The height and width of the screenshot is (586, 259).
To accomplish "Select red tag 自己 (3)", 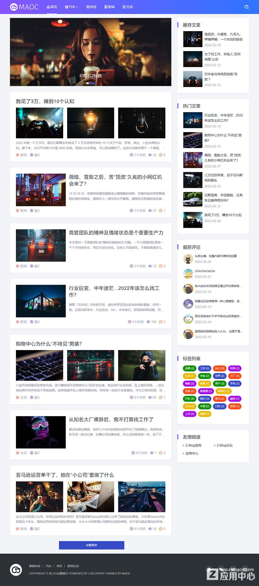I will (220, 368).
